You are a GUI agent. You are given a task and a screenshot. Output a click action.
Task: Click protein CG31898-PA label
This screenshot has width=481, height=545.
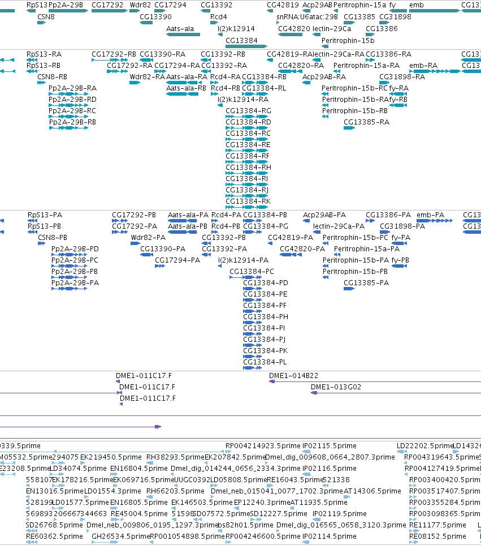pos(402,226)
